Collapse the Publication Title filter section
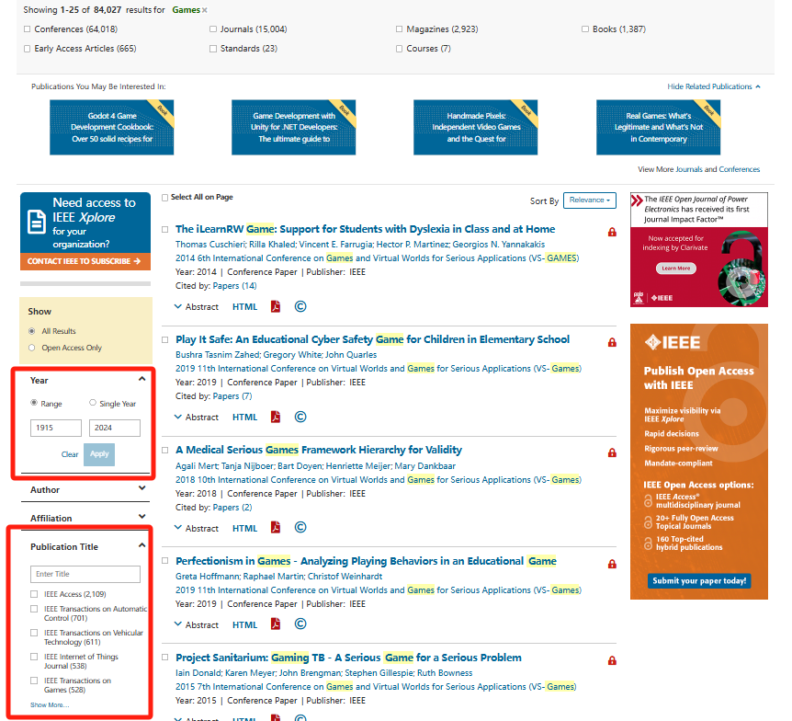This screenshot has height=721, width=792. pyautogui.click(x=141, y=545)
